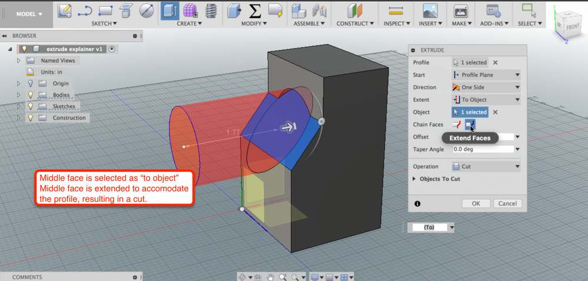Toggle Origin folder visibility bulb

tap(31, 83)
